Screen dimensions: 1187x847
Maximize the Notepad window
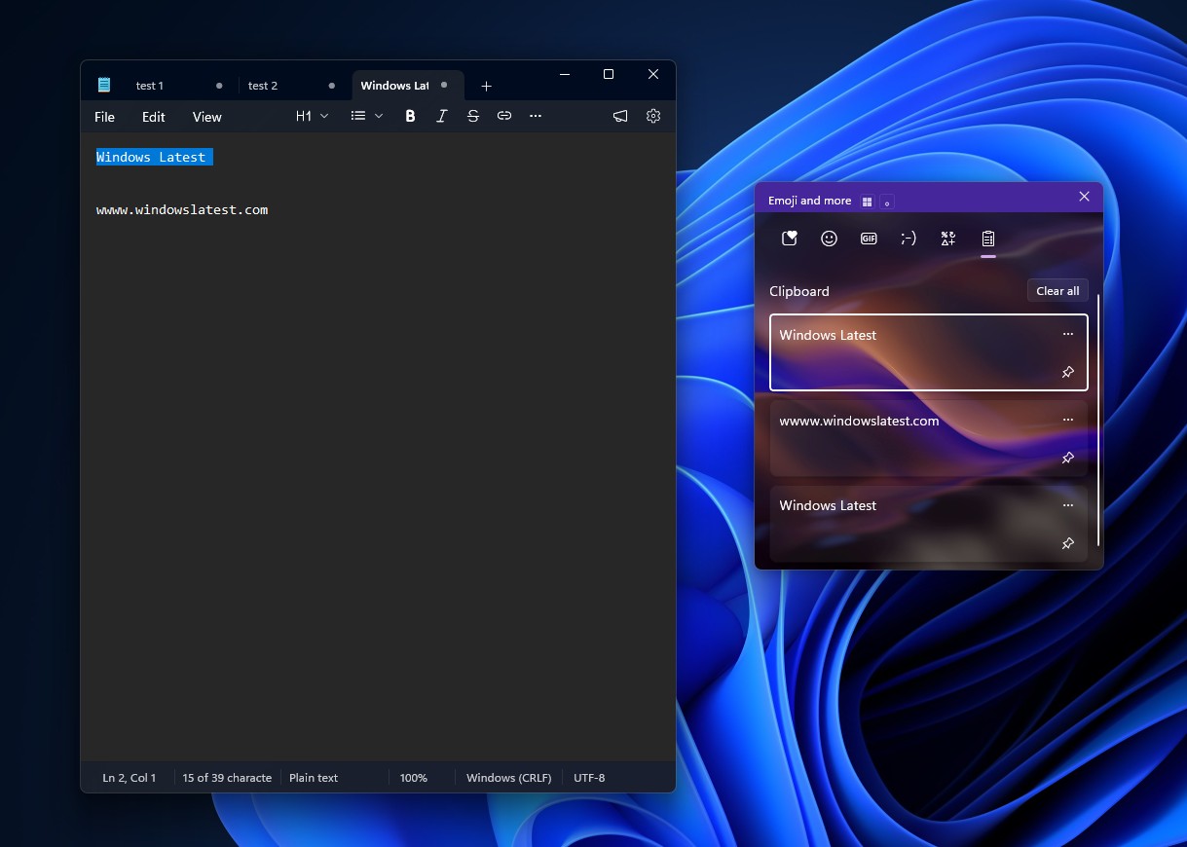[x=609, y=74]
